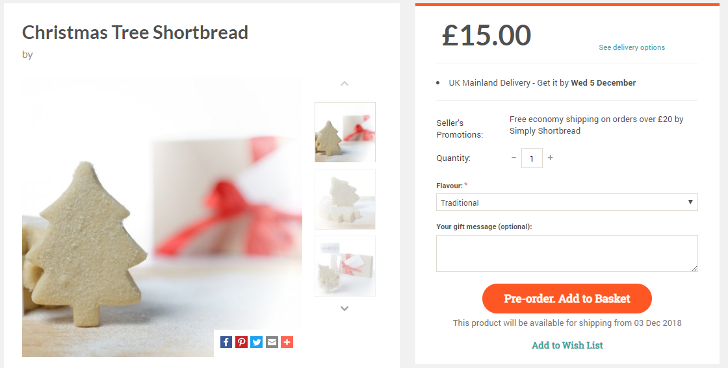Click the large main product image
Image resolution: width=728 pixels, height=368 pixels.
tap(162, 217)
